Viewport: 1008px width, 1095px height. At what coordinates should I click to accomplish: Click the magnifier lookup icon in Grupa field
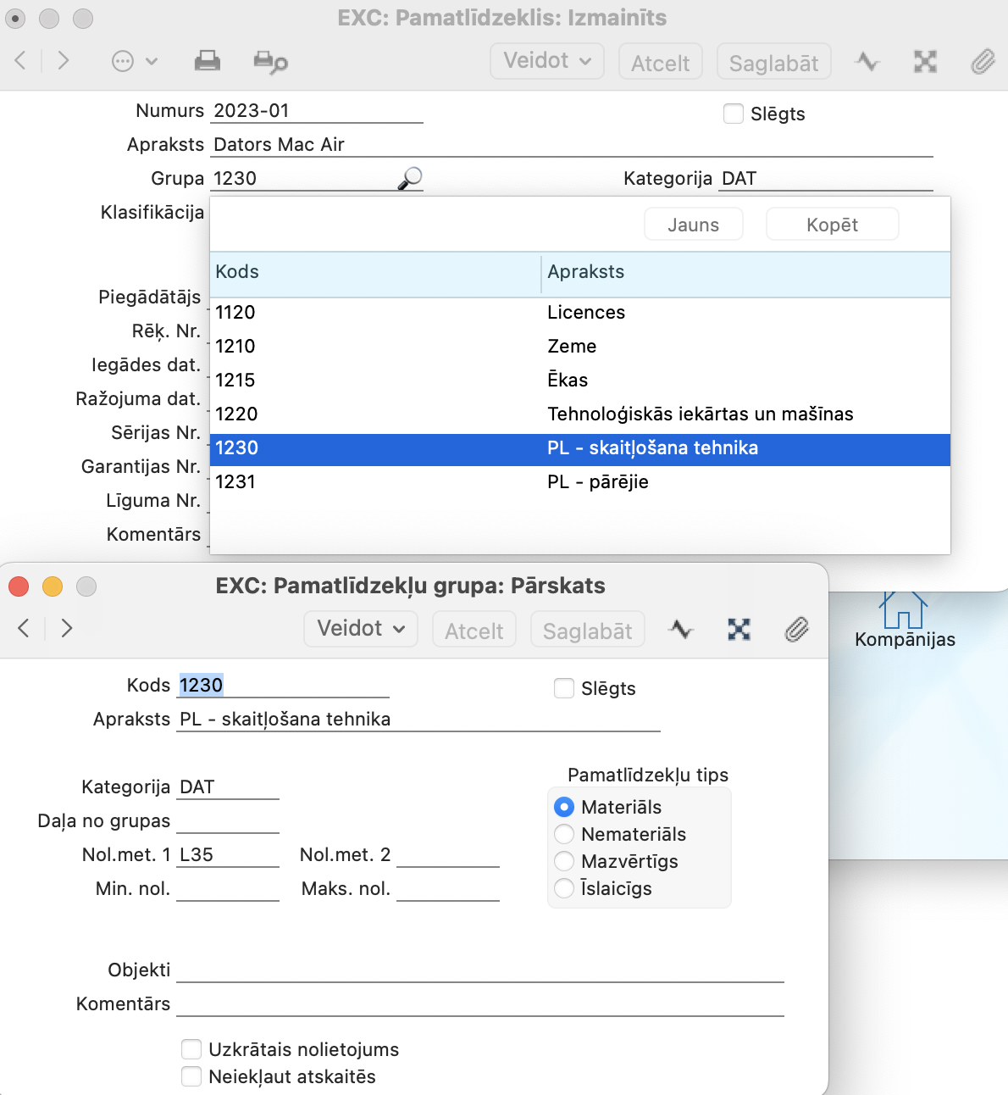pyautogui.click(x=410, y=178)
